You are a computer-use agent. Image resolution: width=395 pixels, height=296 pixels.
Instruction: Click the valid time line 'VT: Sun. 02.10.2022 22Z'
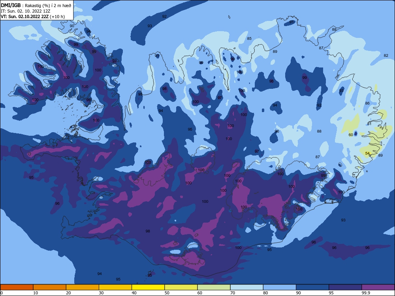click(x=24, y=17)
